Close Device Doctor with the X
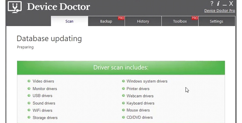The height and width of the screenshot is (123, 242). pyautogui.click(x=231, y=4)
